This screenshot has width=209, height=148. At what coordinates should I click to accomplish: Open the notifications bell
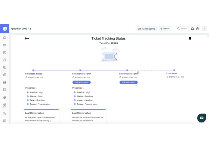tap(192, 29)
